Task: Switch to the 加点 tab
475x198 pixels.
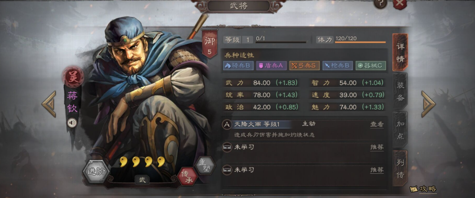Action: click(x=400, y=130)
